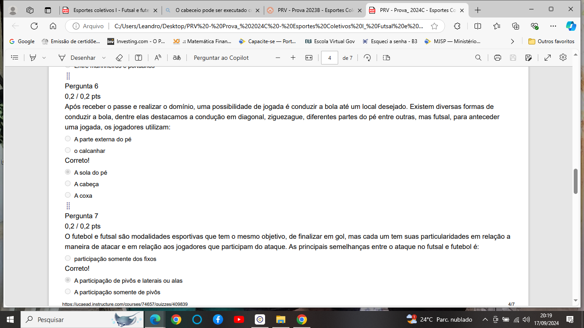Switch to Esportes coletivos I tab
Image resolution: width=584 pixels, height=328 pixels.
pos(109,10)
